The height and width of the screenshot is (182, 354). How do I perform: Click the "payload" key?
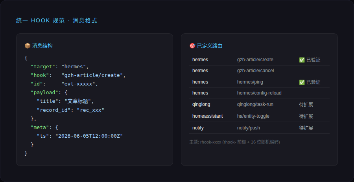click(44, 93)
